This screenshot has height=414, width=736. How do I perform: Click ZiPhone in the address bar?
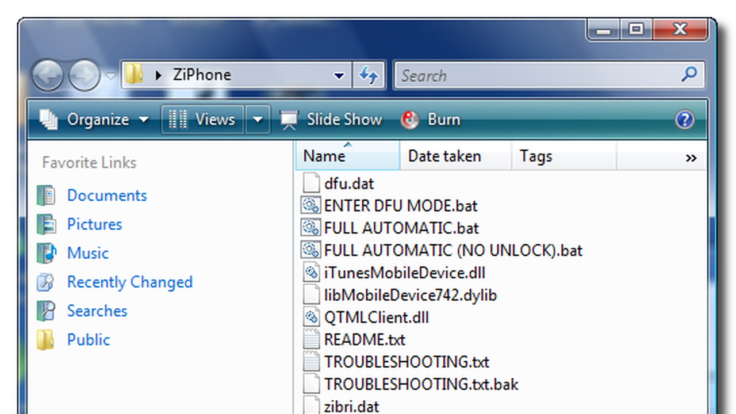point(202,75)
